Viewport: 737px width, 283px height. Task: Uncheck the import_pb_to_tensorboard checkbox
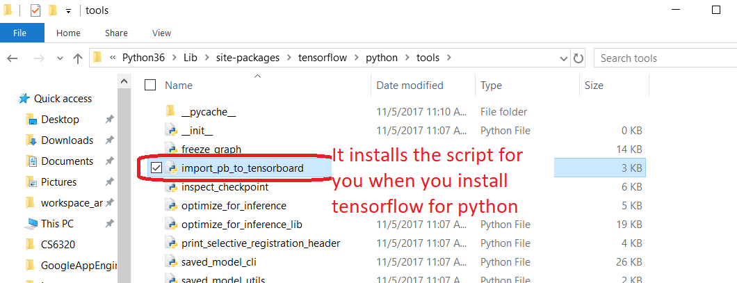[156, 168]
